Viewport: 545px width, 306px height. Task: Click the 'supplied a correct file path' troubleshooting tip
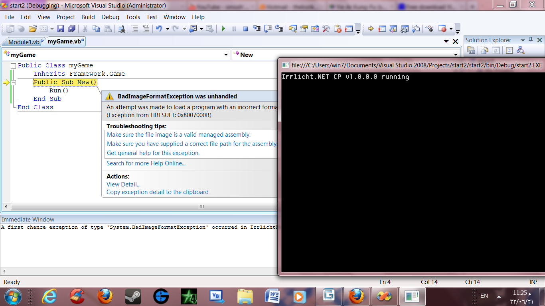click(192, 144)
